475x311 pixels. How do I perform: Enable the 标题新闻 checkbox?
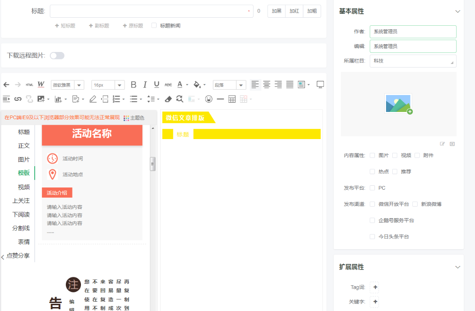[x=153, y=25]
